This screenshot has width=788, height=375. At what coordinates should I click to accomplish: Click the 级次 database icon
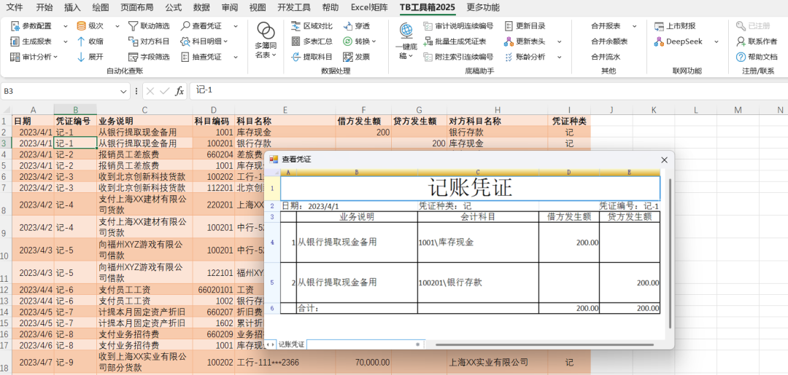point(81,26)
